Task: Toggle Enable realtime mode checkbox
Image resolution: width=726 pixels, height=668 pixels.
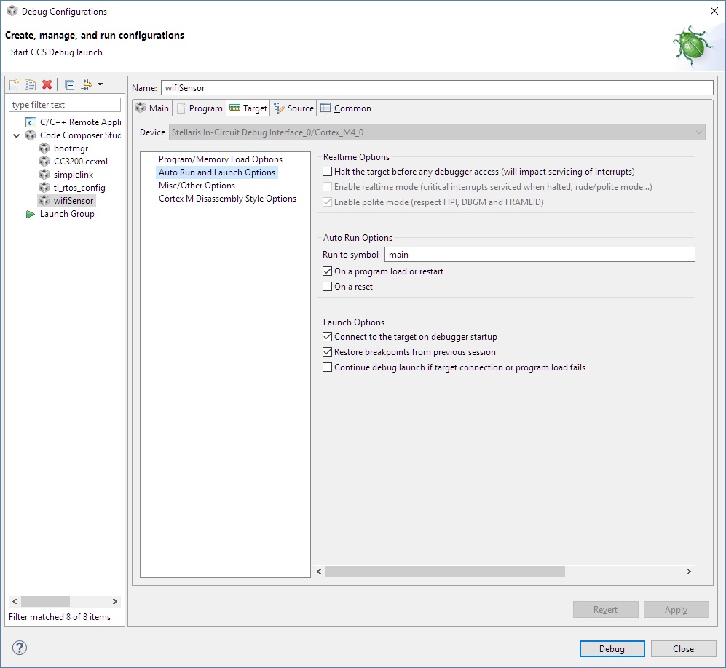Action: pyautogui.click(x=328, y=187)
